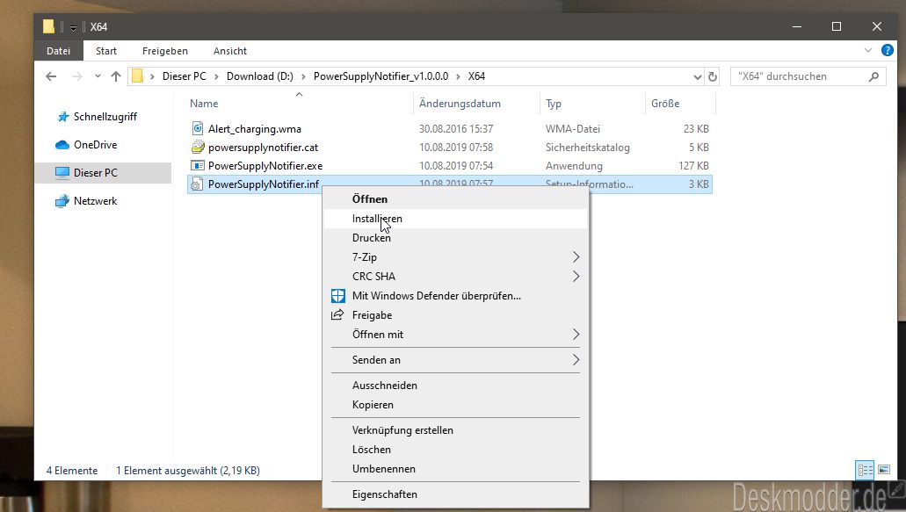This screenshot has width=906, height=512.
Task: Click the folder icon in title bar
Action: pos(48,26)
